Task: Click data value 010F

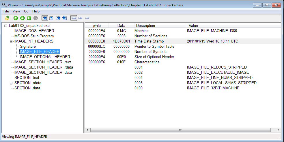Action: pyautogui.click(x=121, y=62)
